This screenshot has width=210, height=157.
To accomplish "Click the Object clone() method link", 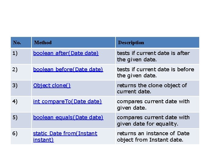I will click(x=52, y=85).
